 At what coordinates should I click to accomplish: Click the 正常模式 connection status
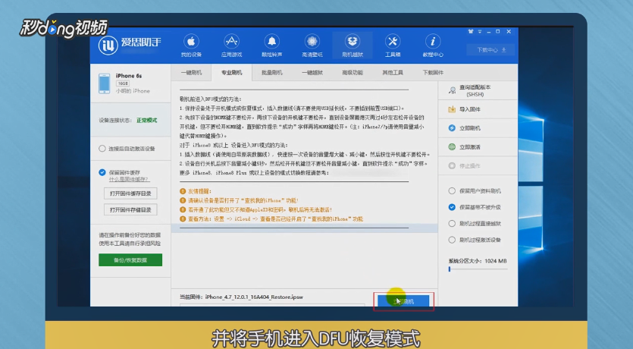coord(146,121)
